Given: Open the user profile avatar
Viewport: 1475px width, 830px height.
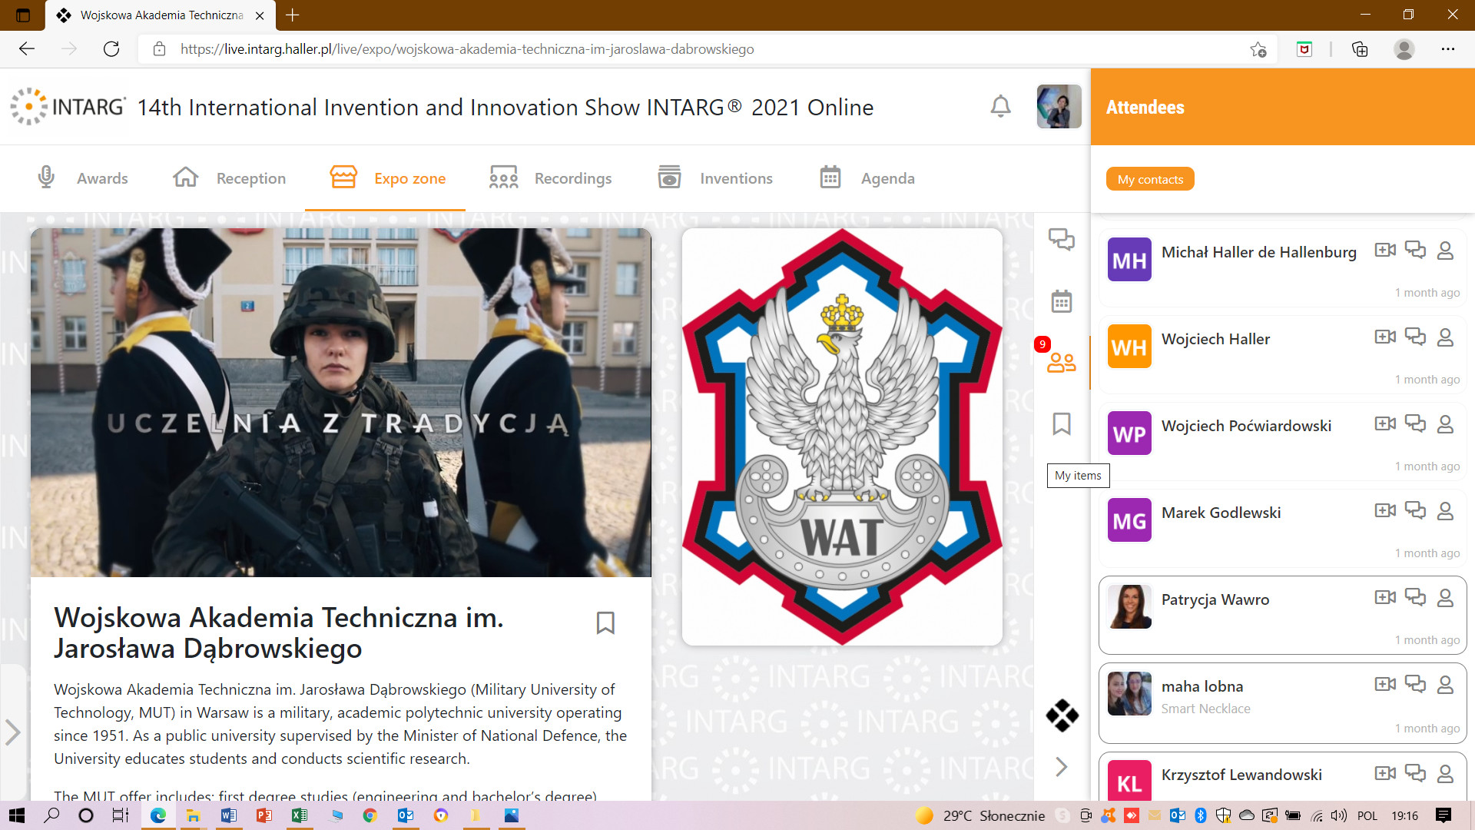Looking at the screenshot, I should tap(1059, 106).
